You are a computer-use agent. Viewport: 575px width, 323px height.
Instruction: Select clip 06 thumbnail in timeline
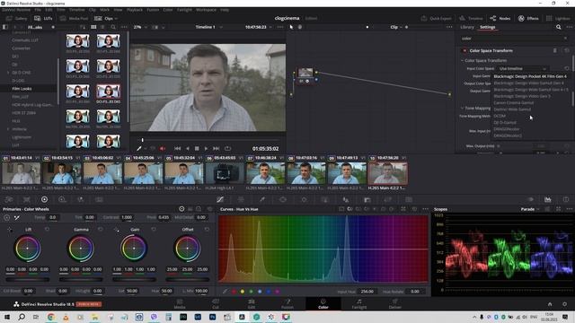click(225, 173)
